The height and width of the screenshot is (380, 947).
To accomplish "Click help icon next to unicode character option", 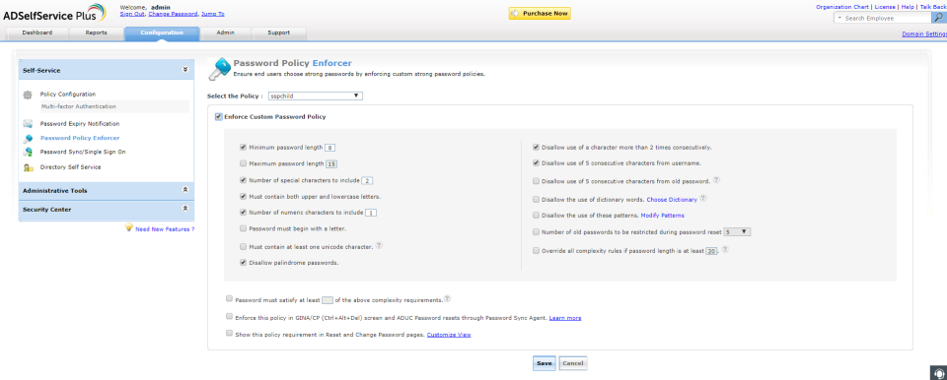I will (379, 245).
